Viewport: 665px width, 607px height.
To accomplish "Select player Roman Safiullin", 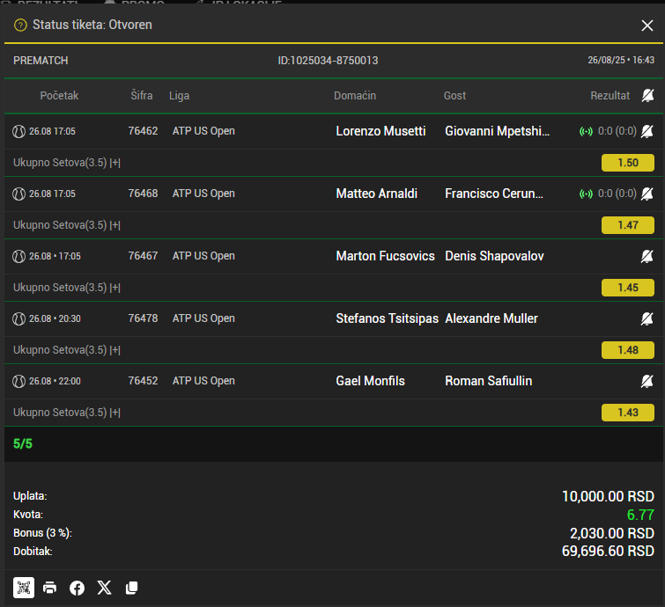I will [x=489, y=381].
